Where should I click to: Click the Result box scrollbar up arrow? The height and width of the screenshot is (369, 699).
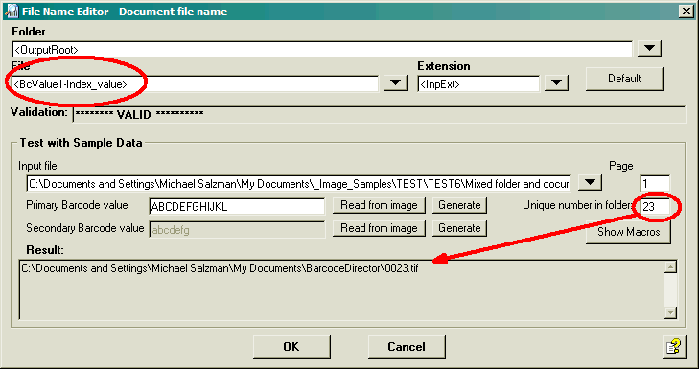pyautogui.click(x=670, y=267)
